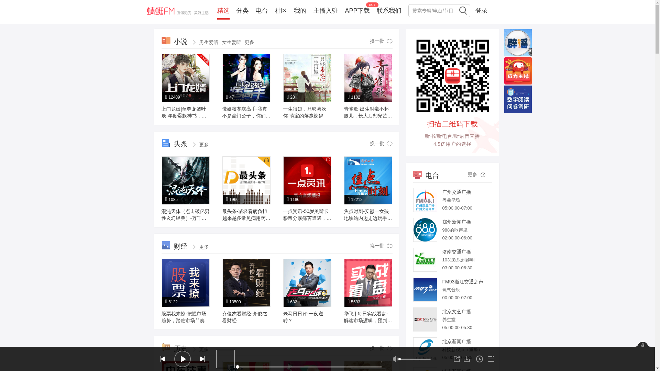The image size is (660, 371).
Task: Open 郑州新闻广播 FM988 logo
Action: pyautogui.click(x=425, y=230)
